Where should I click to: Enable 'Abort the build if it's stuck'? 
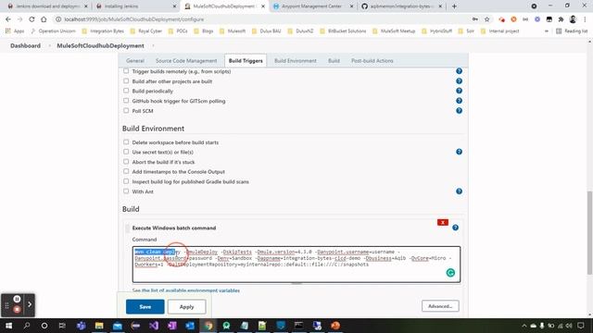click(126, 162)
